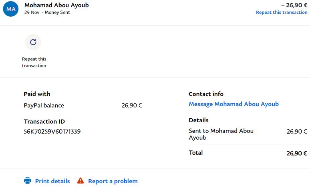Click the transaction ID 56K70259V60171339
This screenshot has height=187, width=310.
pos(52,132)
